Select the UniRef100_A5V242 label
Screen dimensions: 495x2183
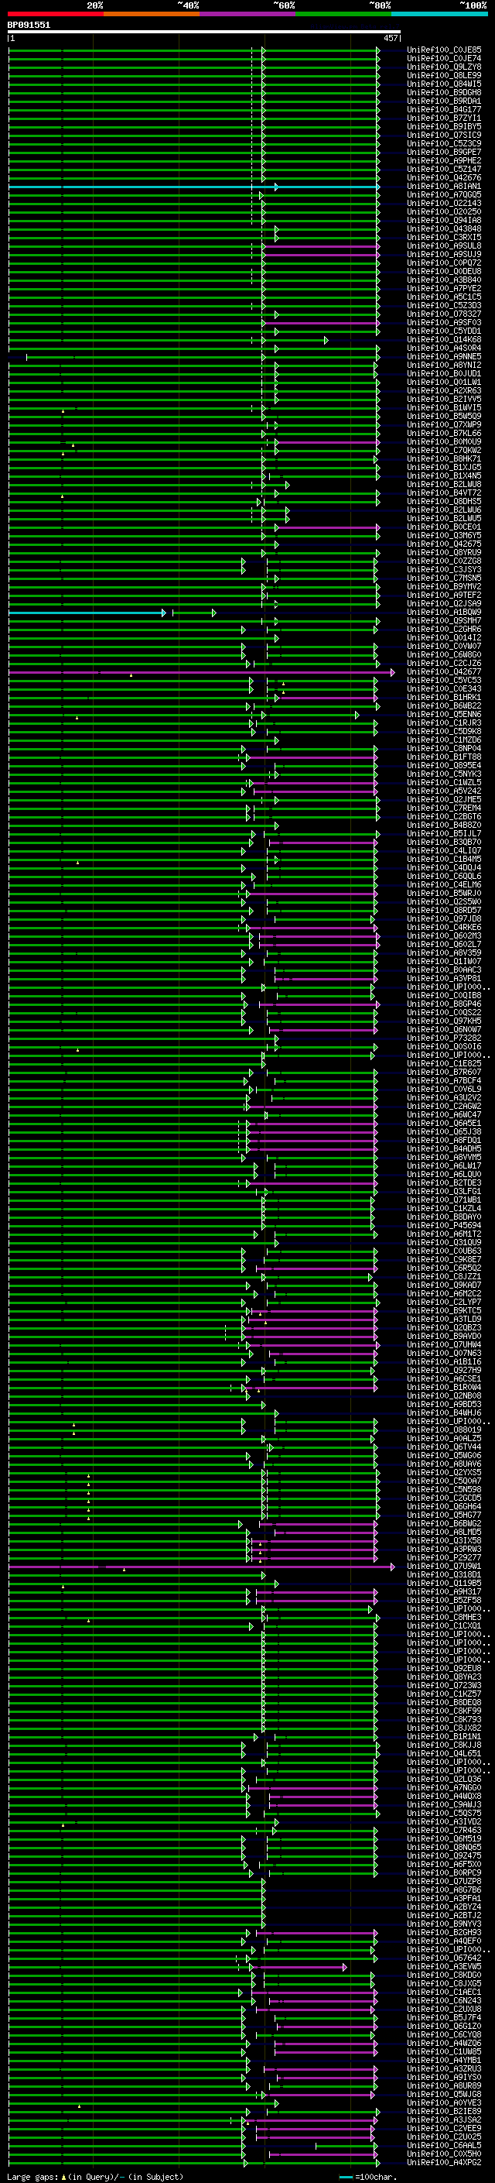pos(444,791)
